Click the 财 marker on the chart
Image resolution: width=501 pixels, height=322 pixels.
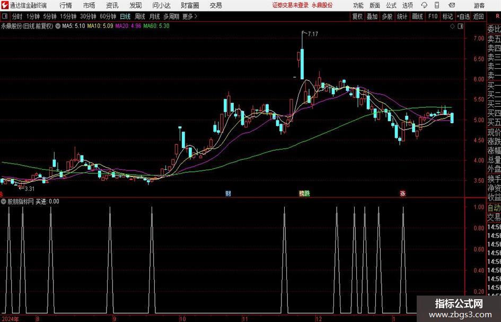pos(228,193)
